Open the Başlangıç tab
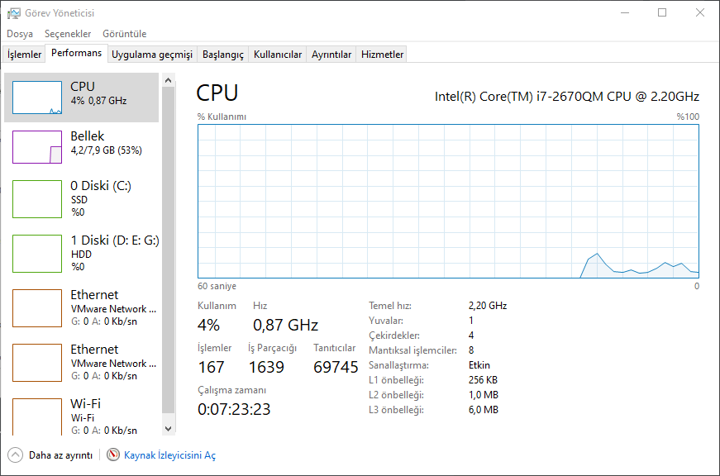This screenshot has height=476, width=720. [223, 55]
